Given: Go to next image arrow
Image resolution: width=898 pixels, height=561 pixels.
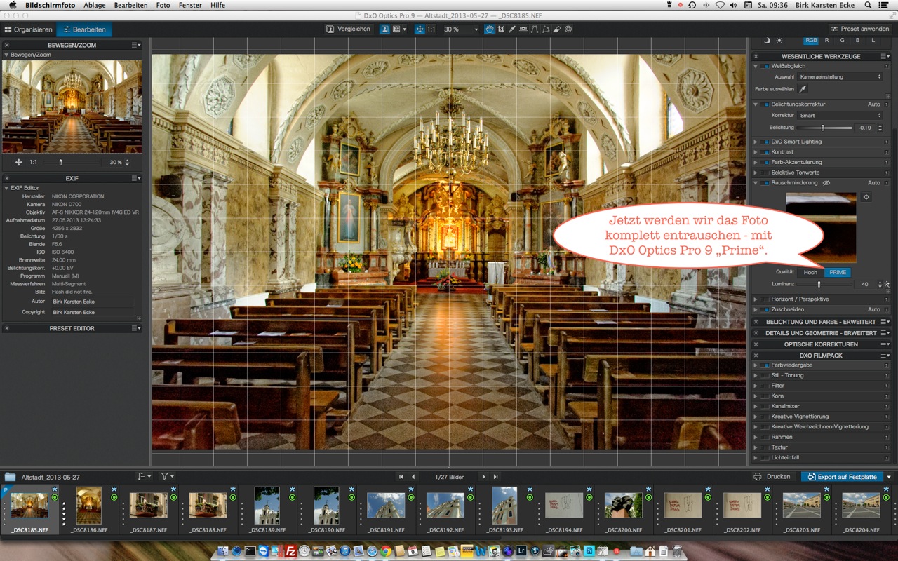Looking at the screenshot, I should click(483, 477).
